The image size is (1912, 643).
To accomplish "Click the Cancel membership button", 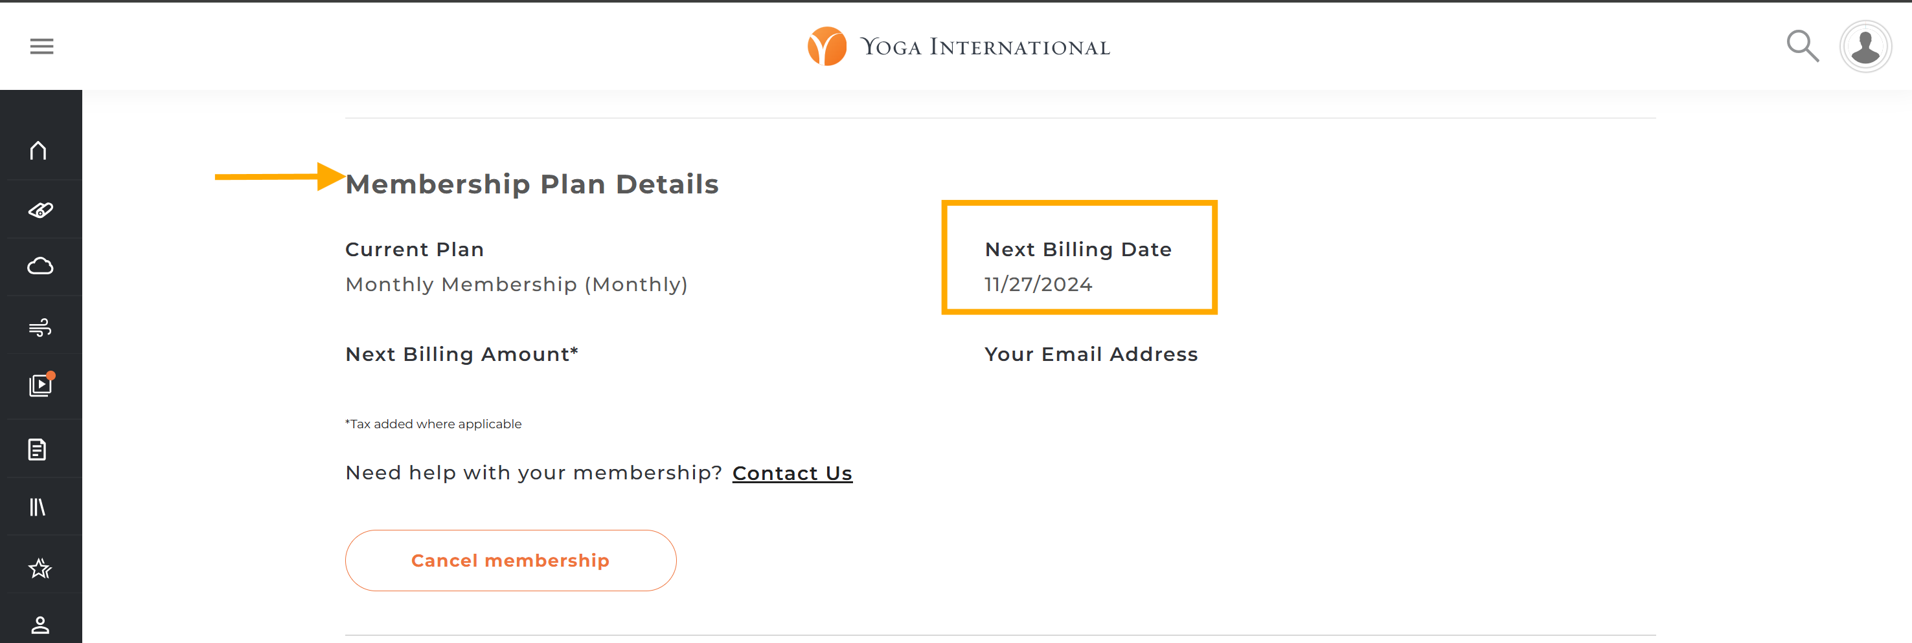I will pos(510,561).
